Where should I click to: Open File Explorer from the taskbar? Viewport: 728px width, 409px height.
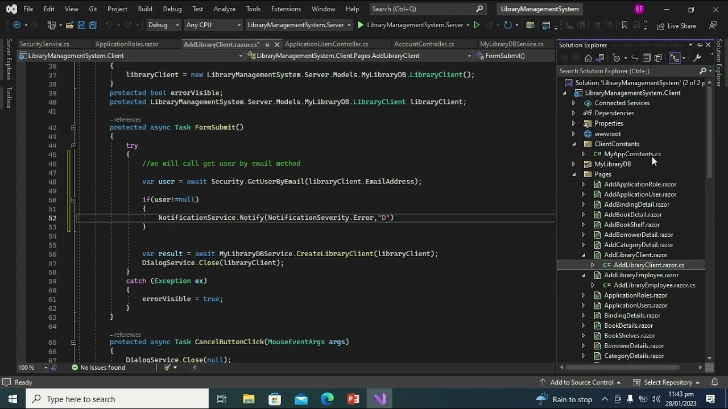coord(249,399)
